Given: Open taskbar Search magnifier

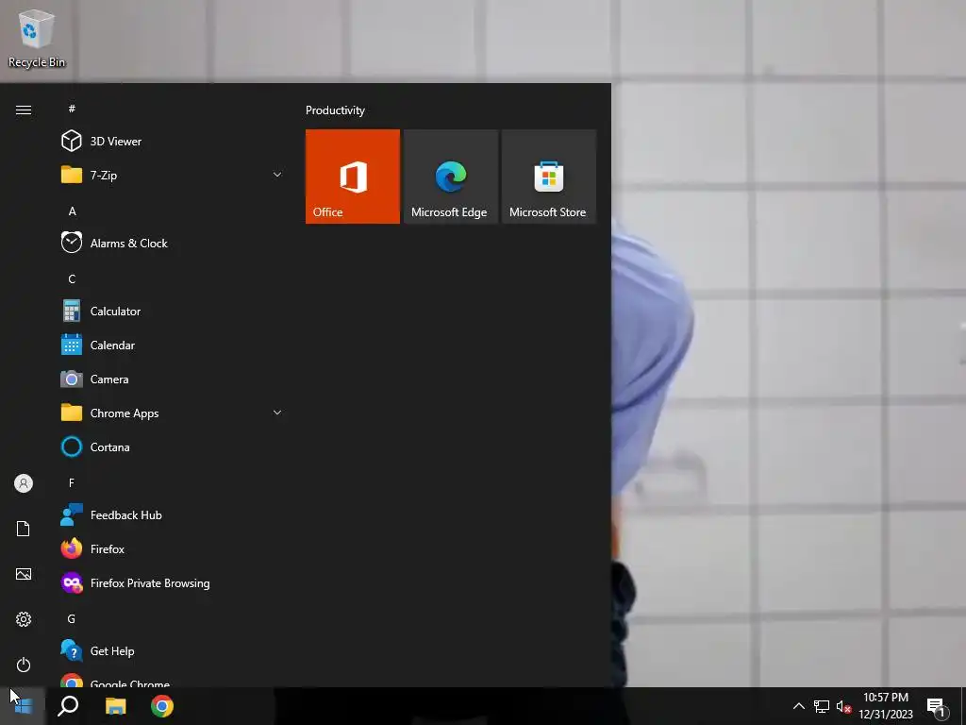Looking at the screenshot, I should (68, 706).
